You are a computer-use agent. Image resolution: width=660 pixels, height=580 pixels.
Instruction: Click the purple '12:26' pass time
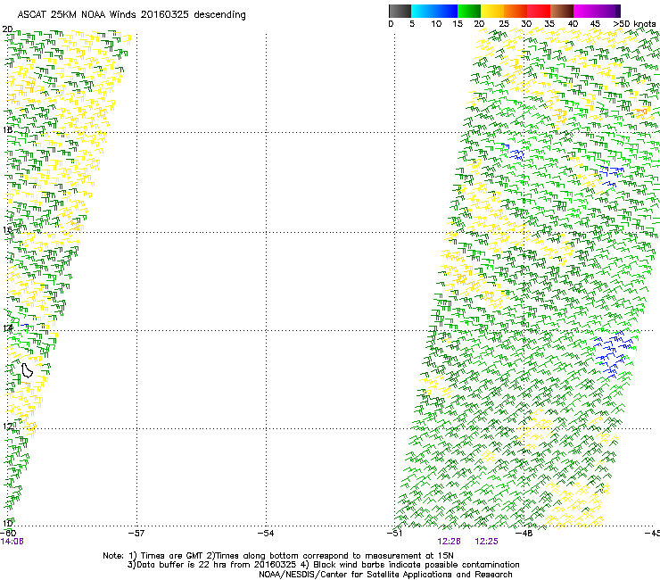pos(450,542)
